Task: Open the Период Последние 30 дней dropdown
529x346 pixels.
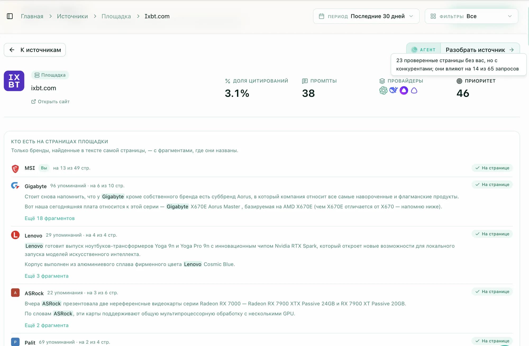Action: click(366, 16)
